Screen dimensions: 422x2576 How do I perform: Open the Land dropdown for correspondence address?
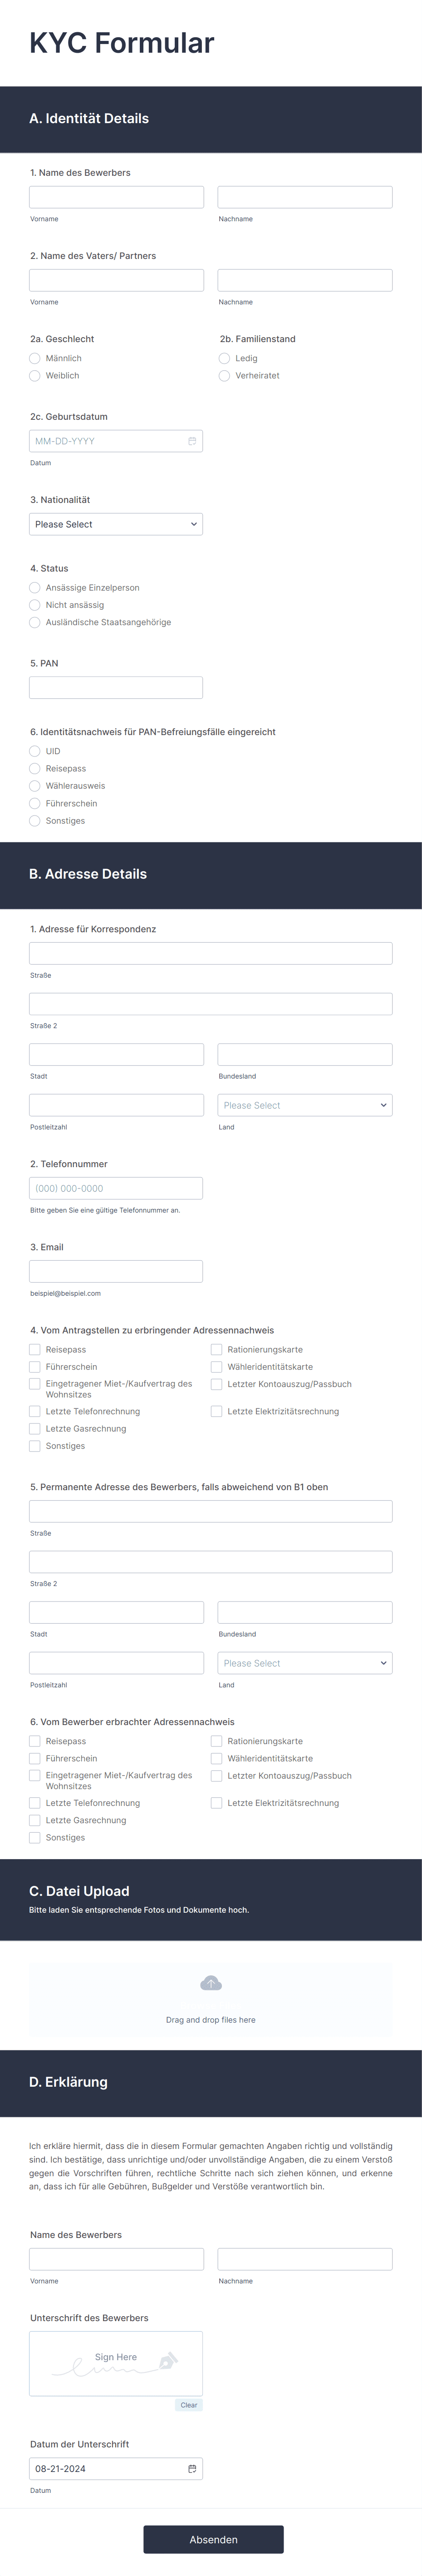(305, 1104)
